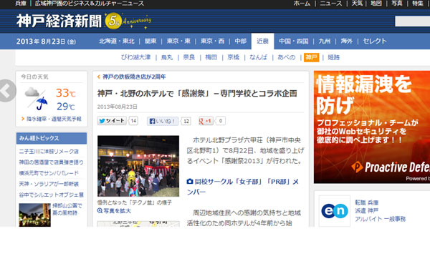Open the 奈良 sub-area link
Image resolution: width=430 pixels, height=274 pixels.
pos(189,57)
